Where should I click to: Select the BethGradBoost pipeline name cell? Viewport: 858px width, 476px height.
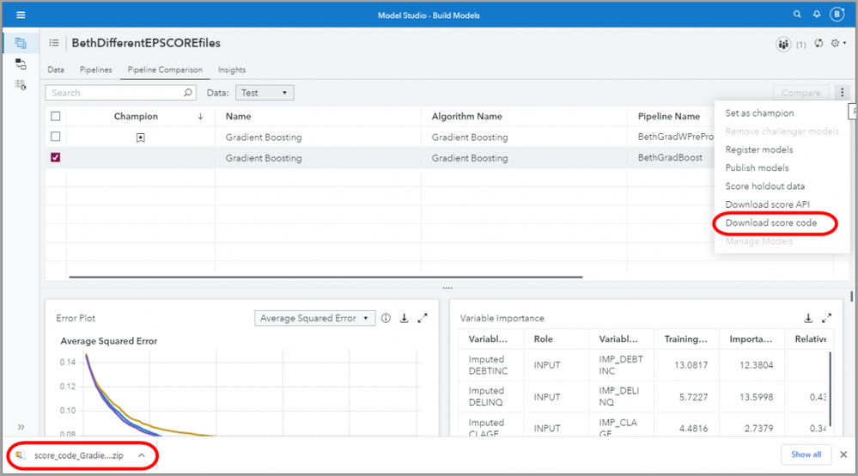click(670, 157)
